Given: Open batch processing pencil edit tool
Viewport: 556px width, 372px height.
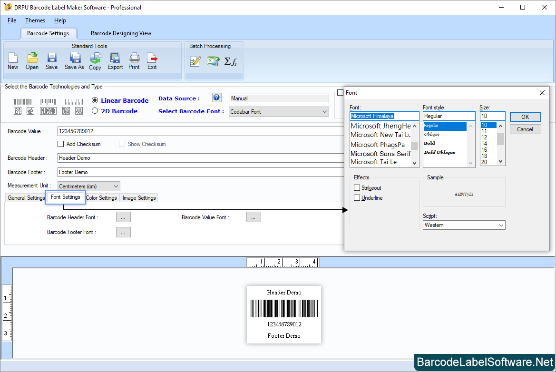Looking at the screenshot, I should pyautogui.click(x=195, y=61).
